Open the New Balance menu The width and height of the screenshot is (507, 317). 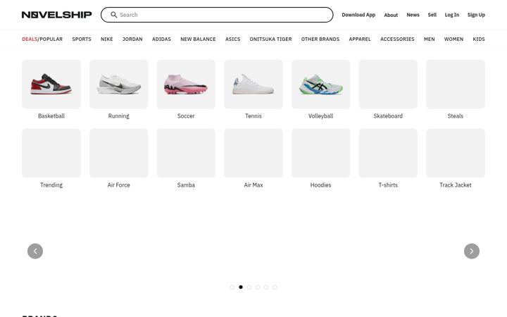pos(198,39)
